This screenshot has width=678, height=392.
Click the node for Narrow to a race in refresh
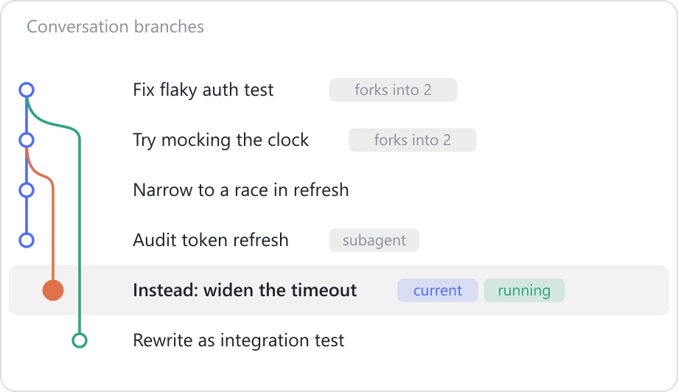tap(27, 190)
